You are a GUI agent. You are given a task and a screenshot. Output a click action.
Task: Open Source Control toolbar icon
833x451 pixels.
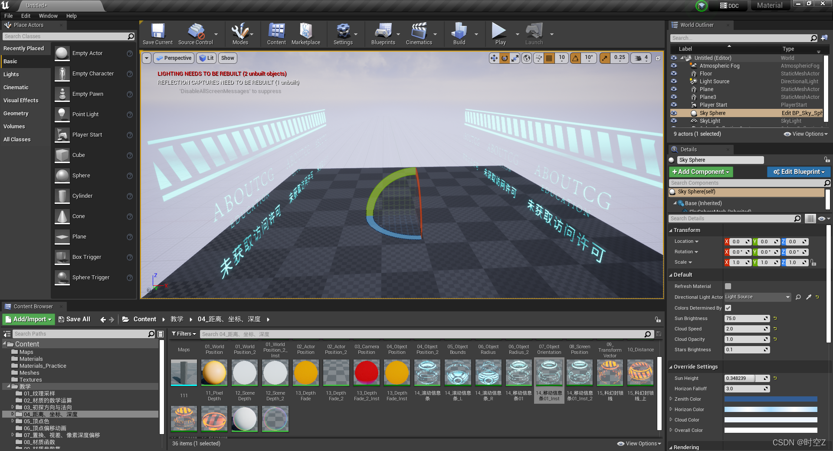[196, 34]
